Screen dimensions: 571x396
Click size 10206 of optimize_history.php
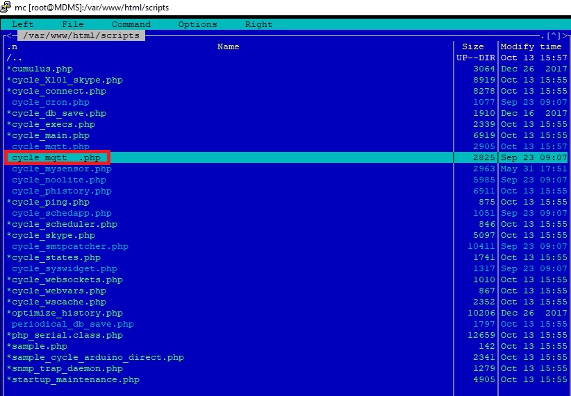click(x=481, y=313)
